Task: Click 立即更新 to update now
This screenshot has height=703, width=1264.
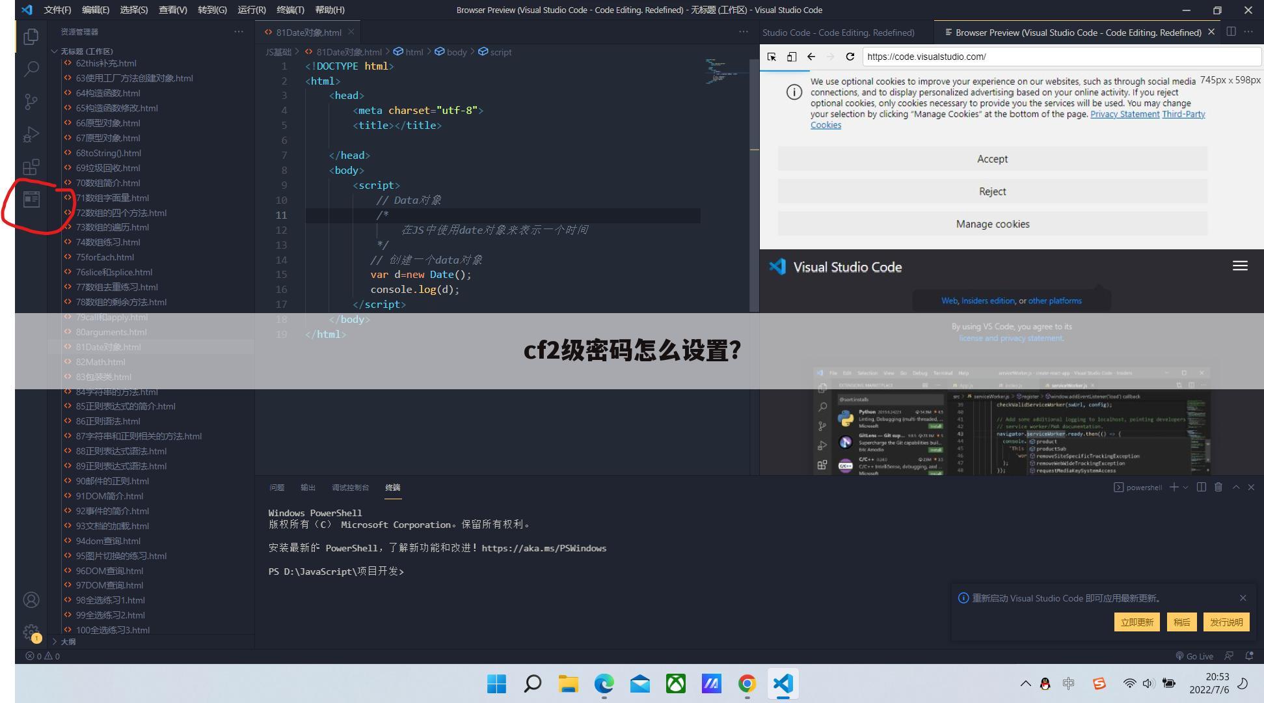Action: (x=1136, y=622)
